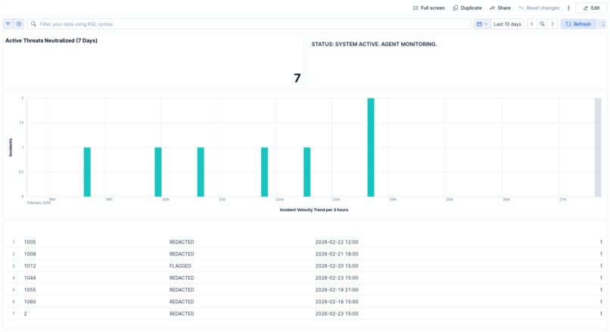Select table cell '1008'
This screenshot has height=332, width=610.
pos(30,254)
